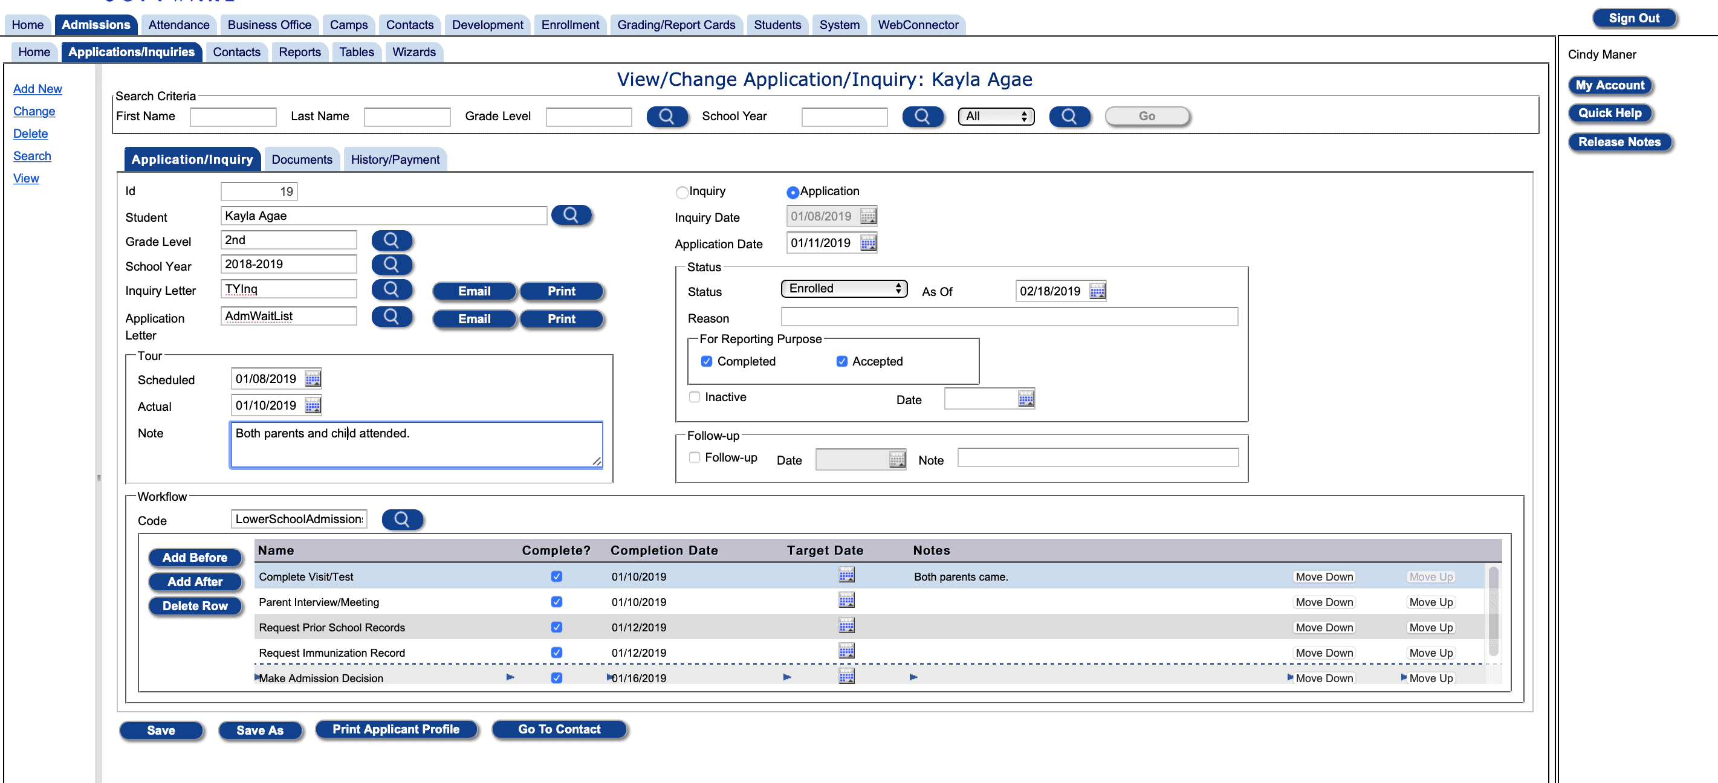The height and width of the screenshot is (783, 1718).
Task: Open the As Of date calendar
Action: pos(1097,291)
